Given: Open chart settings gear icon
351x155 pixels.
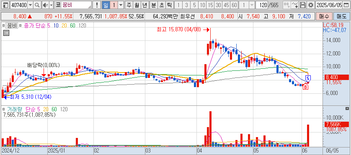Looking at the screenshot, I should click(x=310, y=5).
